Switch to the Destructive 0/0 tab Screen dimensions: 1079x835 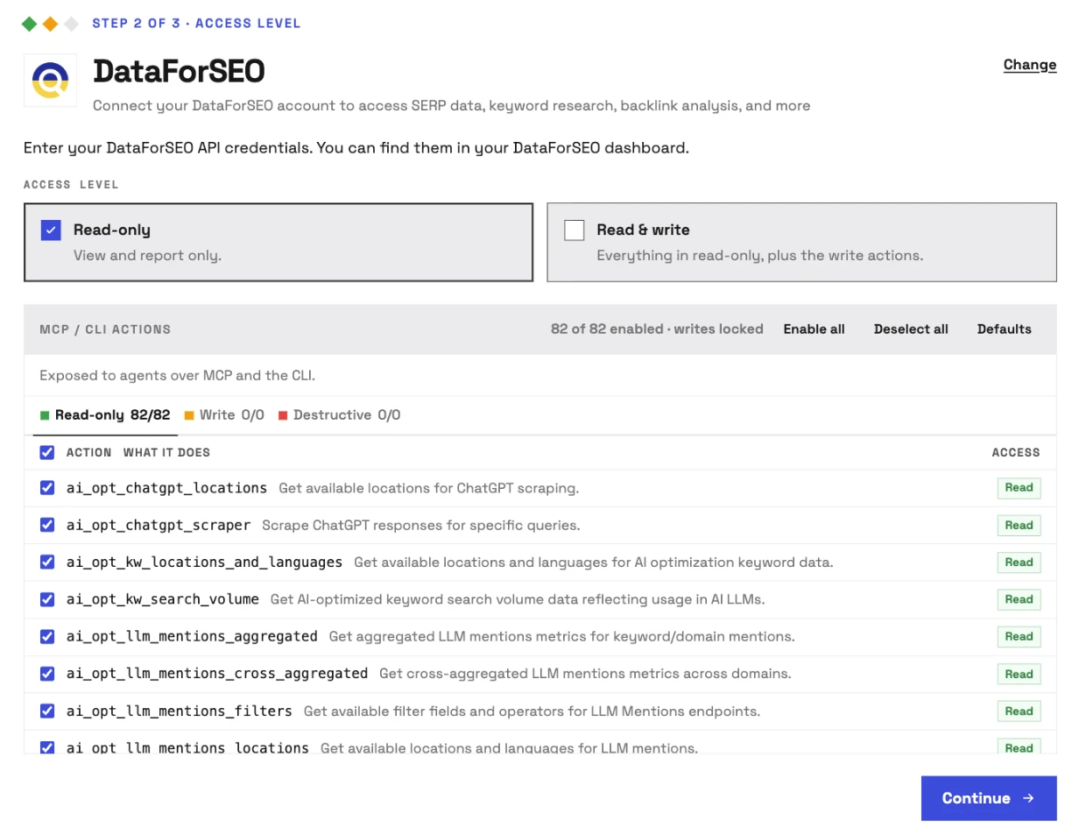(x=339, y=415)
